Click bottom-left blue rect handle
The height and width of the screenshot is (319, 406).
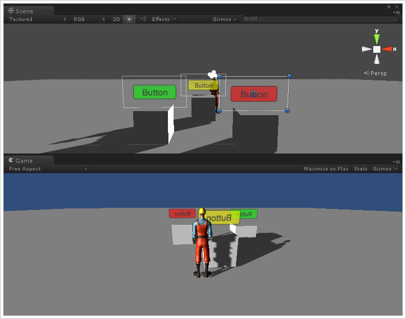[x=219, y=111]
